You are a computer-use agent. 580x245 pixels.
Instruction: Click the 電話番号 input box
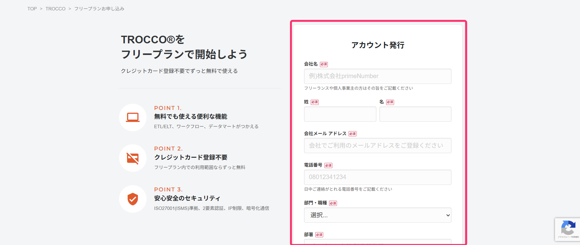(377, 177)
